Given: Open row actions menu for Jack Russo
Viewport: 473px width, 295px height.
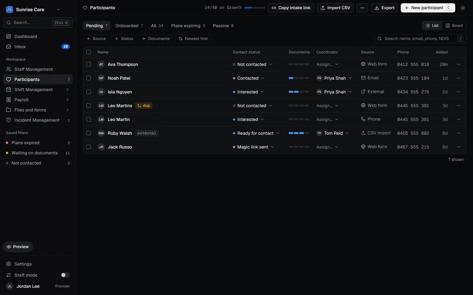Looking at the screenshot, I should point(458,147).
